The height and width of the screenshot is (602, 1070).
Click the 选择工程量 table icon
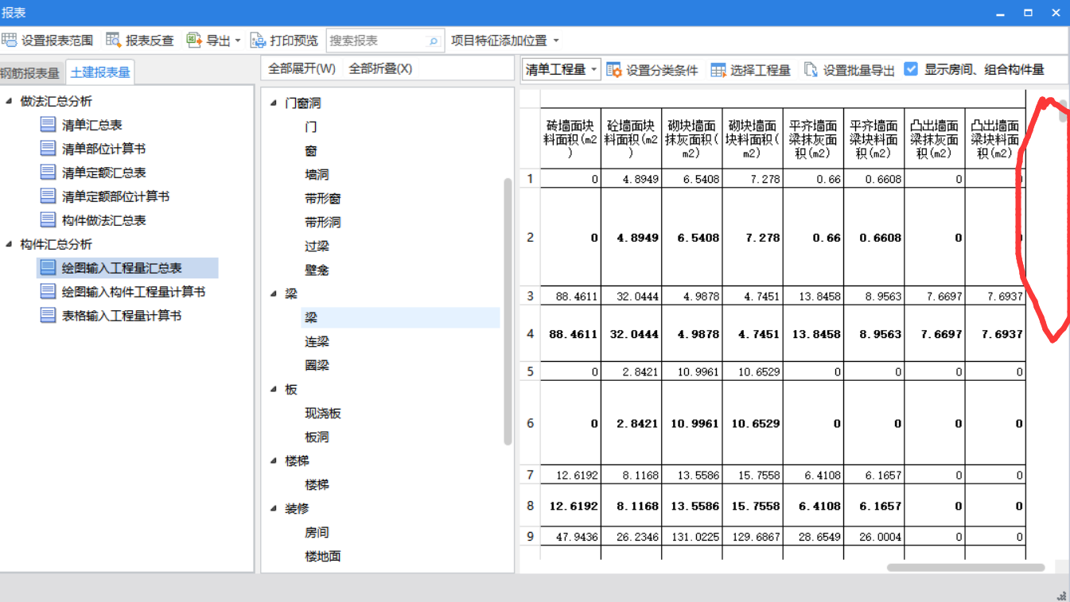(x=718, y=70)
